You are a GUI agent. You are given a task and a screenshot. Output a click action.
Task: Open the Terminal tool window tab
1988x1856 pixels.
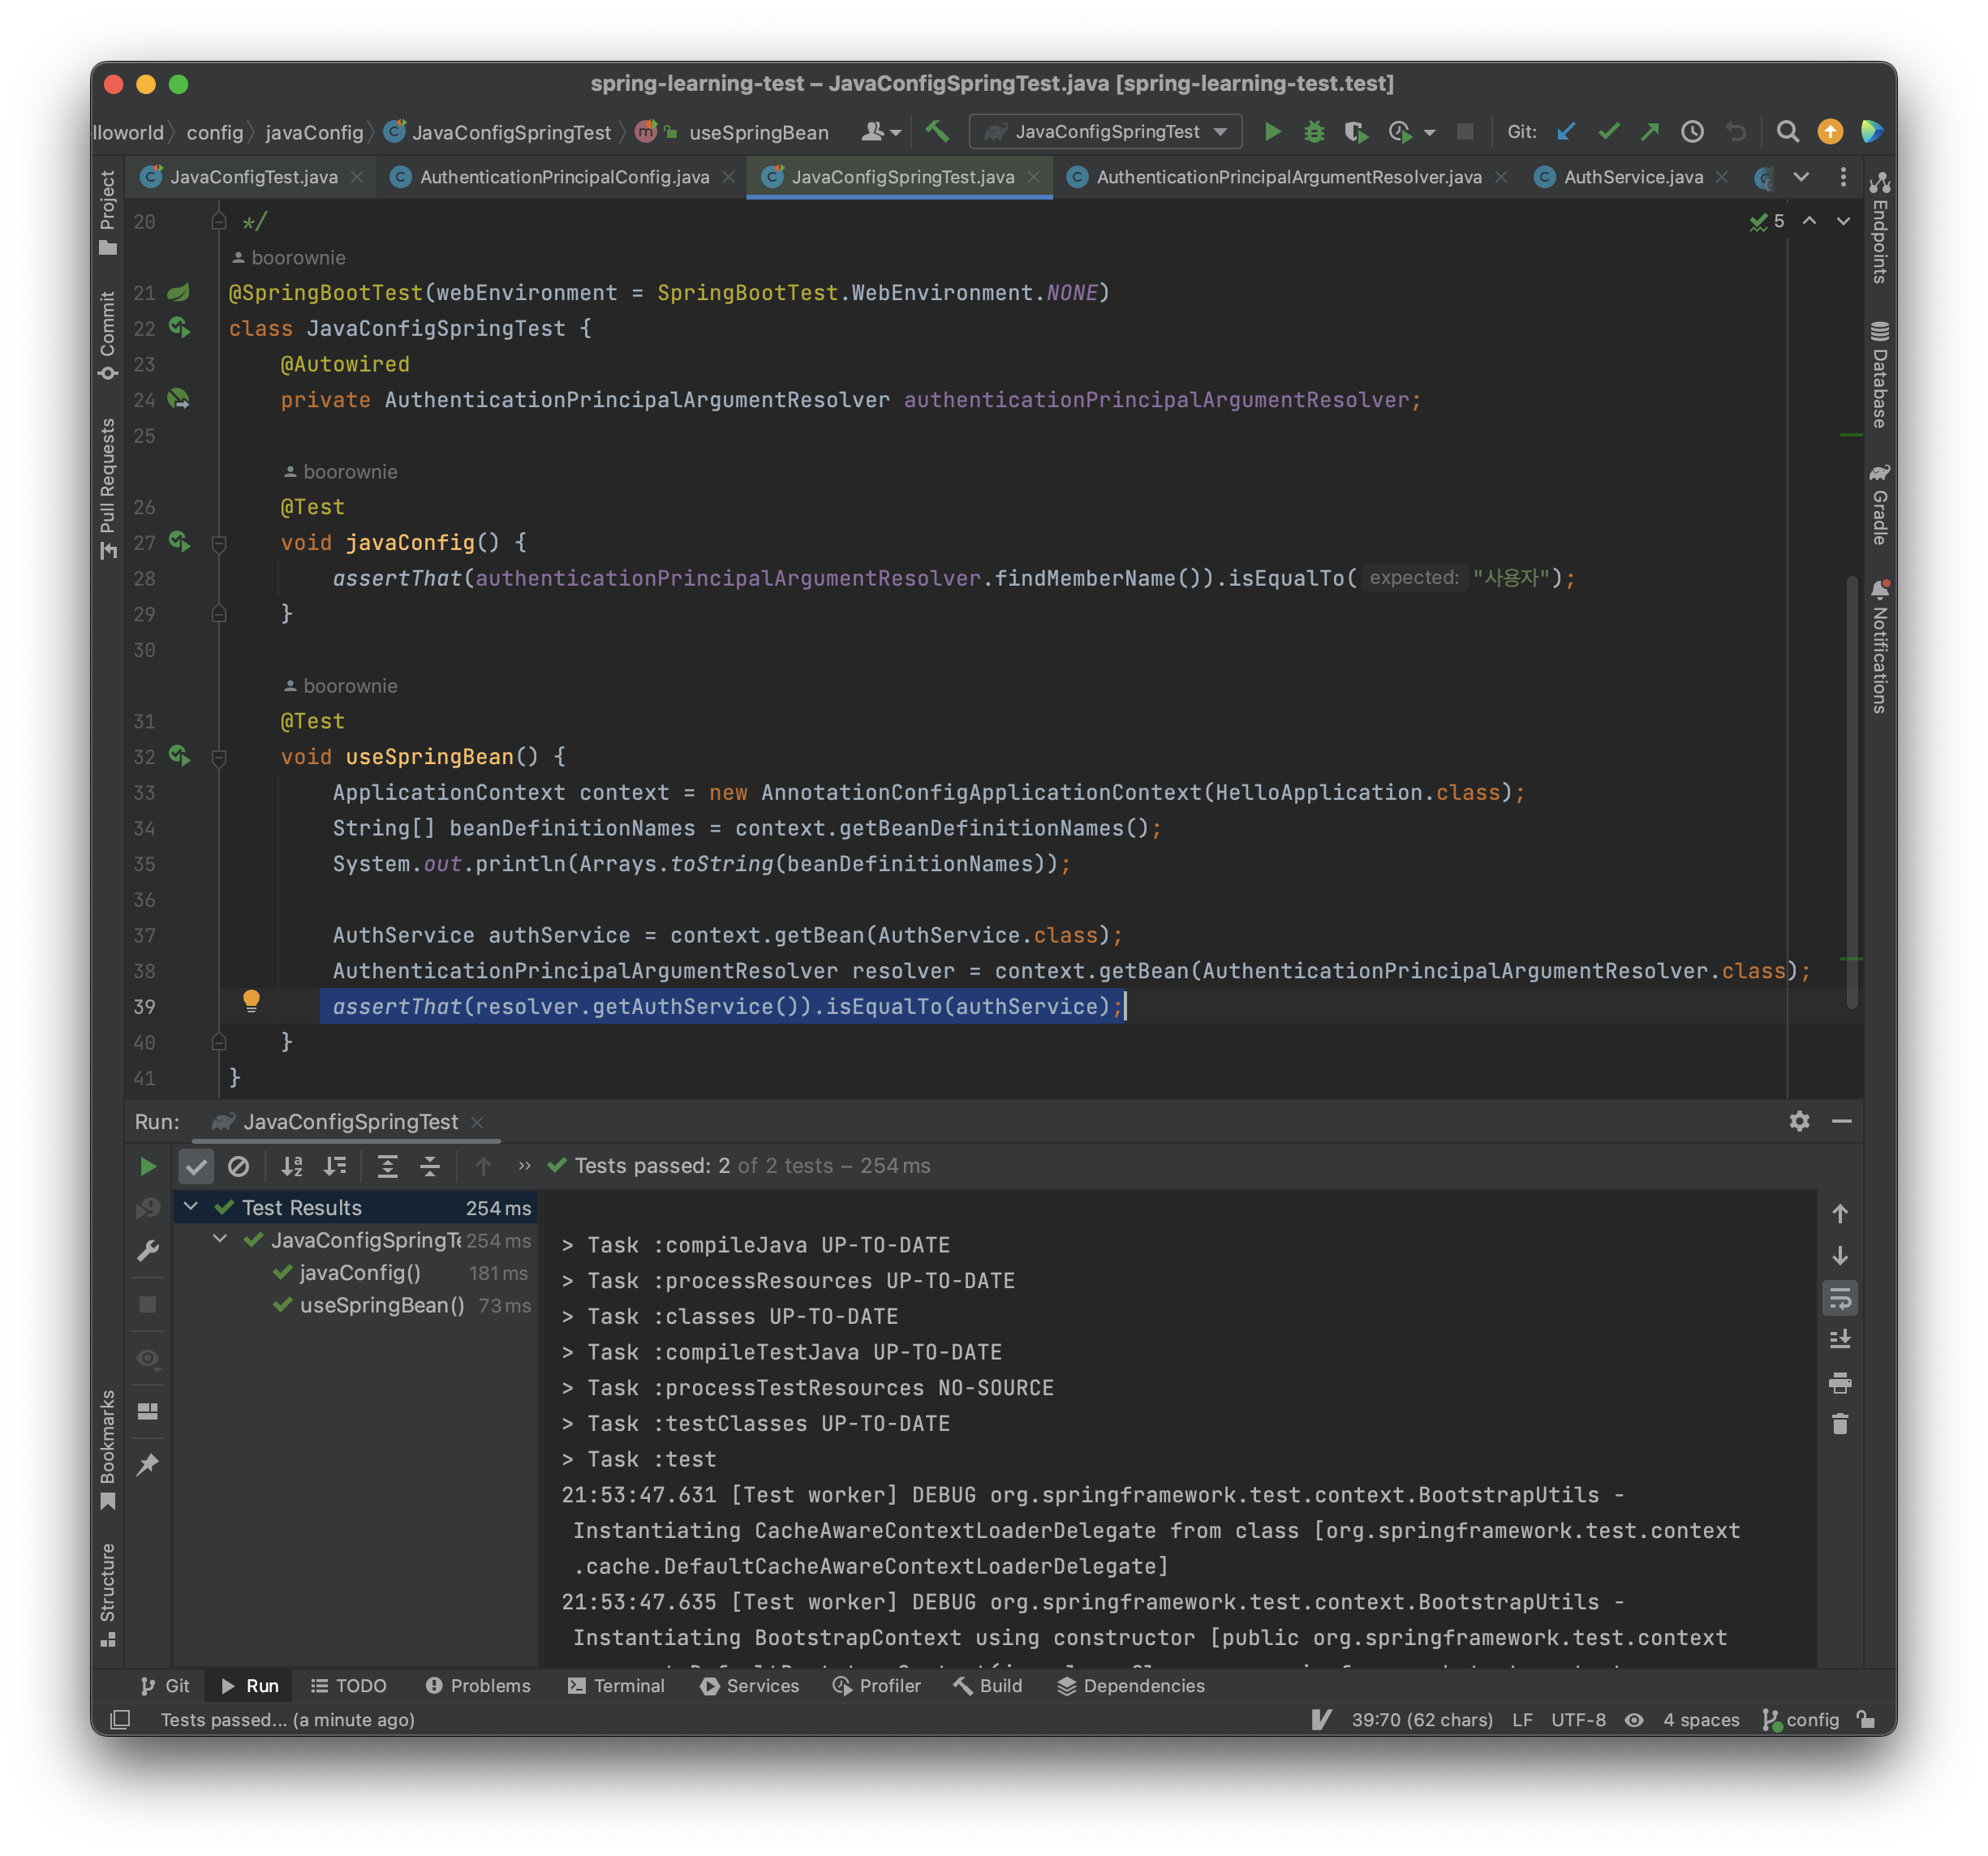(x=616, y=1686)
